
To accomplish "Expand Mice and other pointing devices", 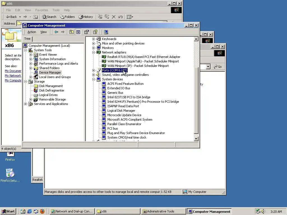I will click(93, 43).
